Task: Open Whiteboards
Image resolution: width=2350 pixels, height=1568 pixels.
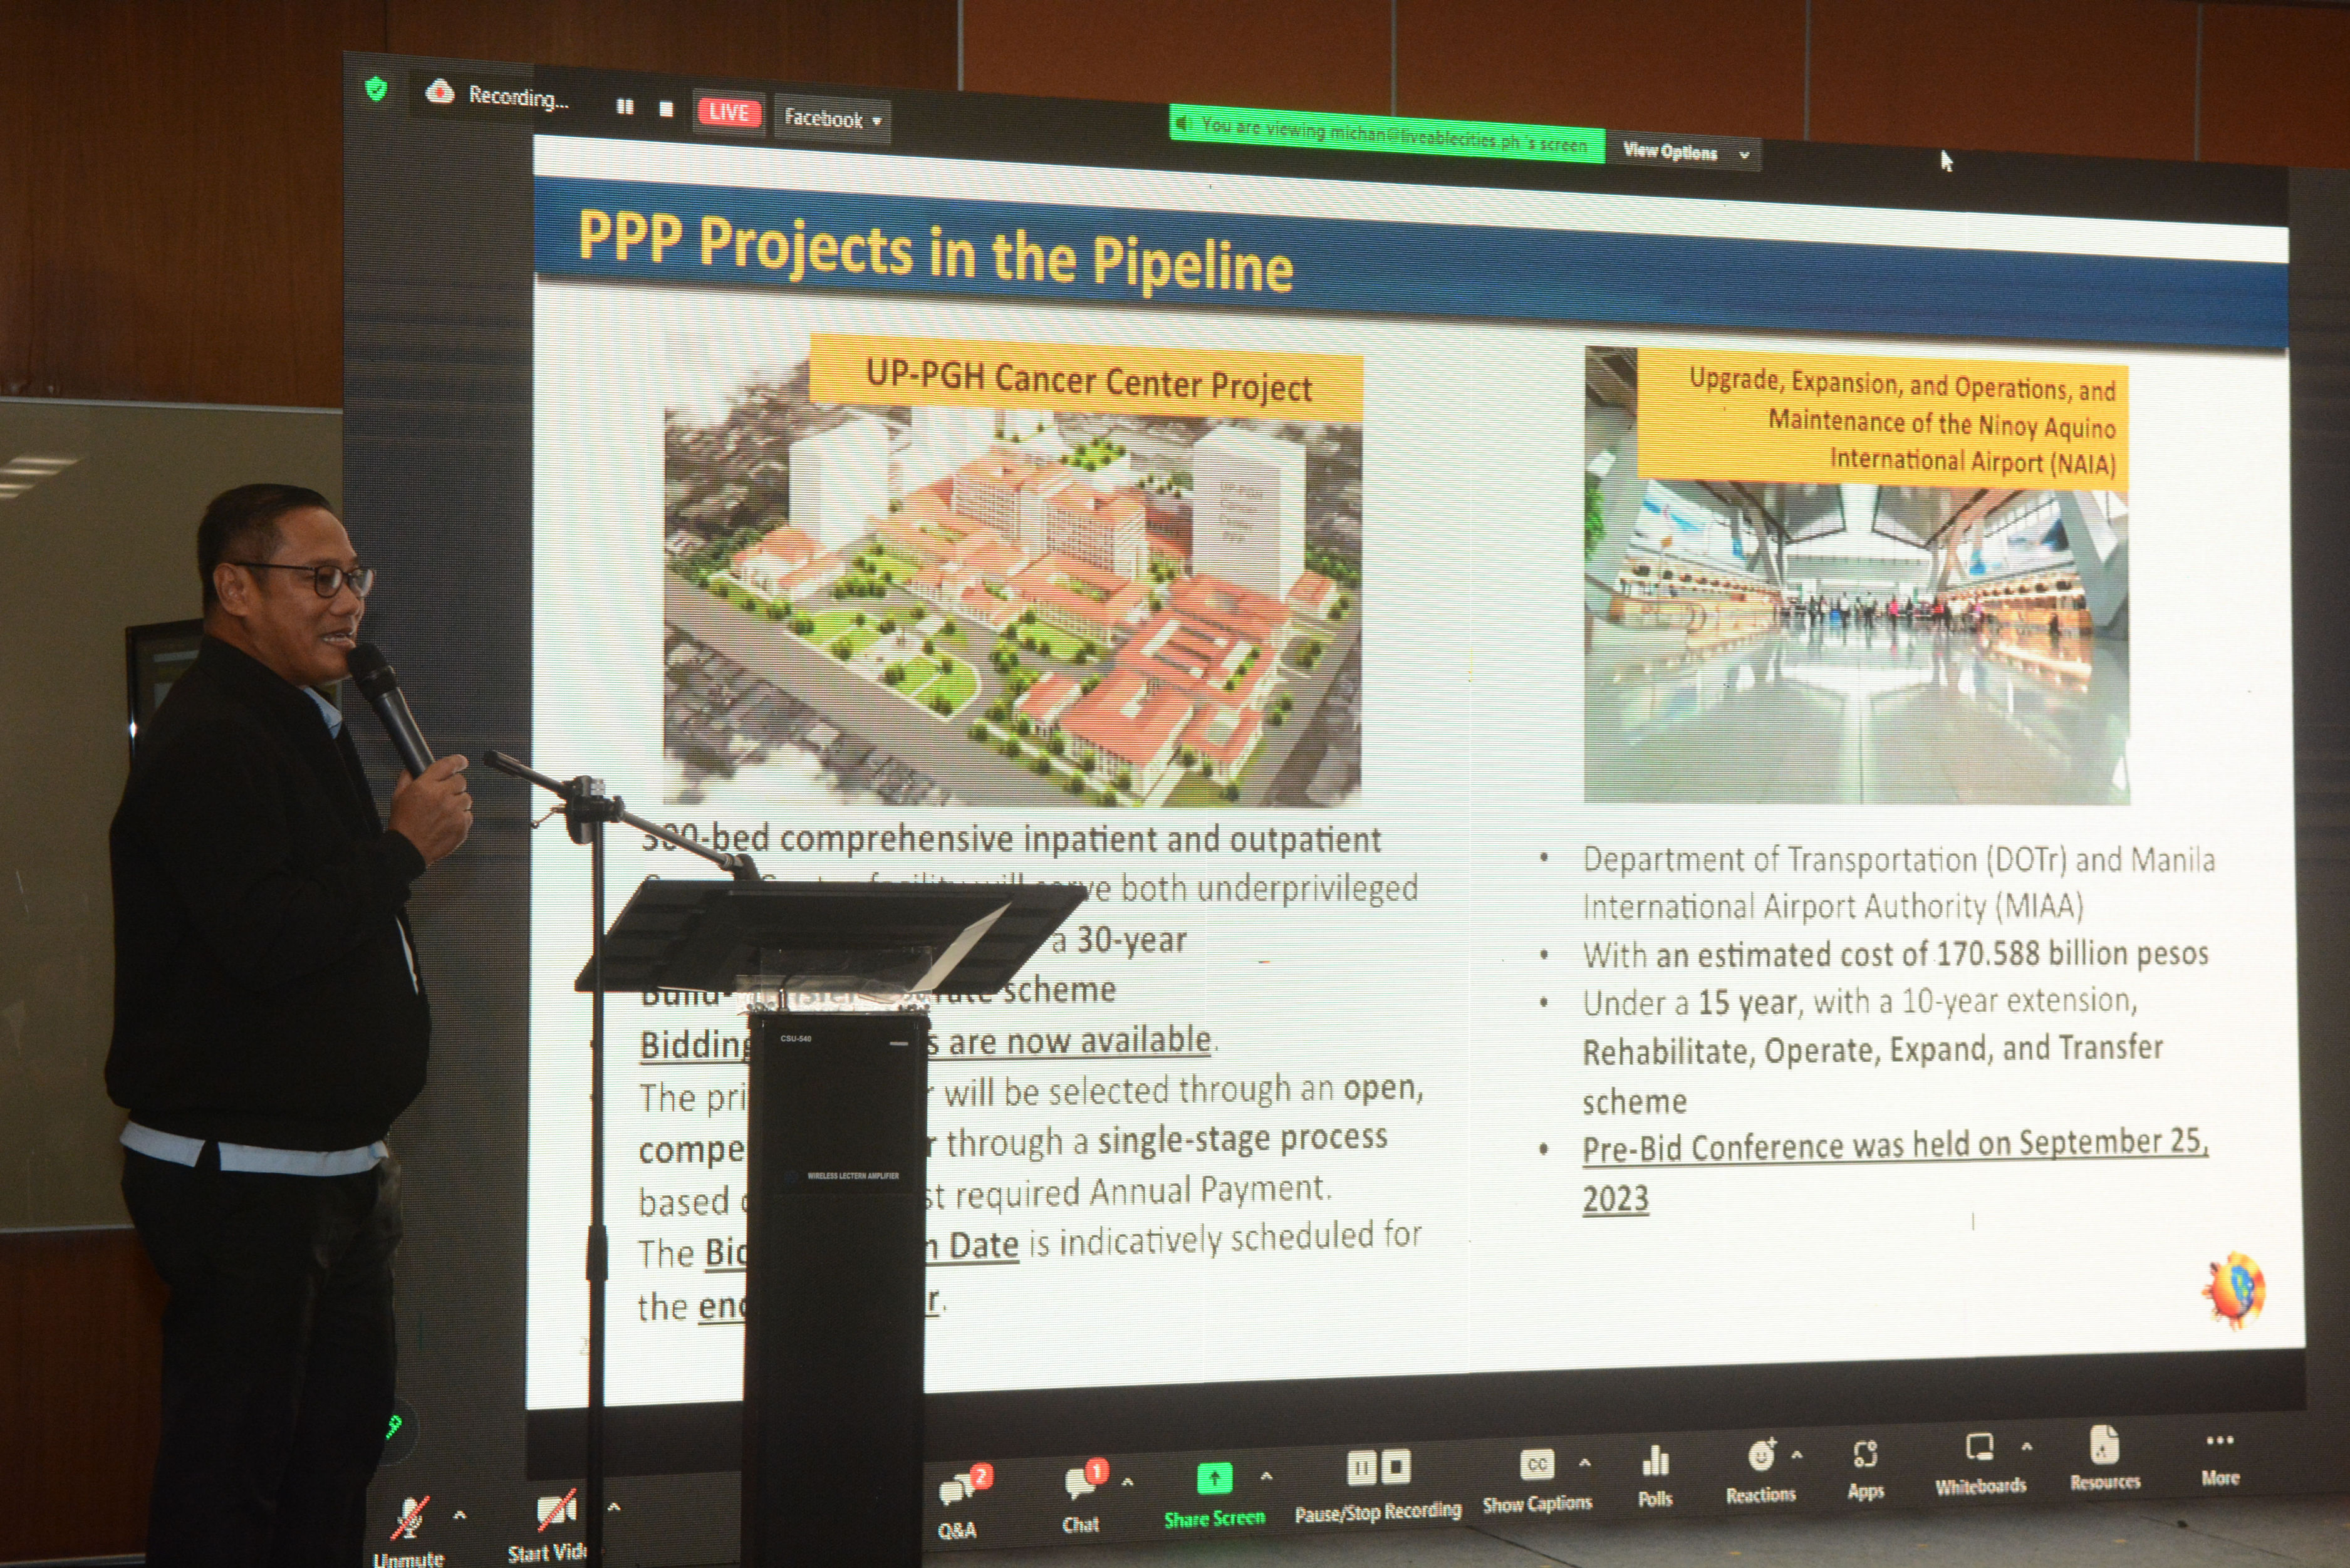Action: point(1980,1464)
